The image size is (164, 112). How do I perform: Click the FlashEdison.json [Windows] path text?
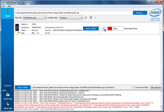(73, 87)
